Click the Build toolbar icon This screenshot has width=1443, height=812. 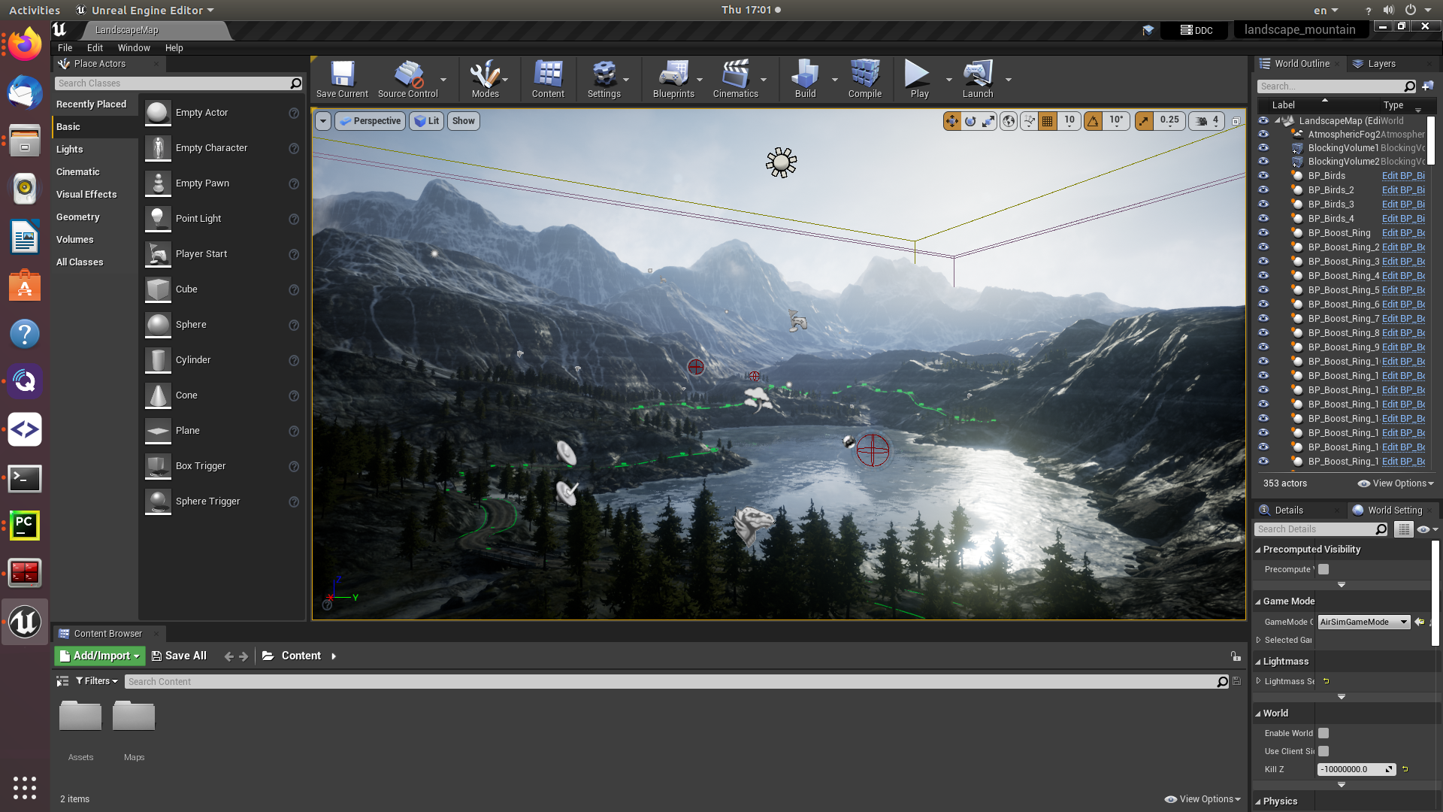[x=805, y=79]
